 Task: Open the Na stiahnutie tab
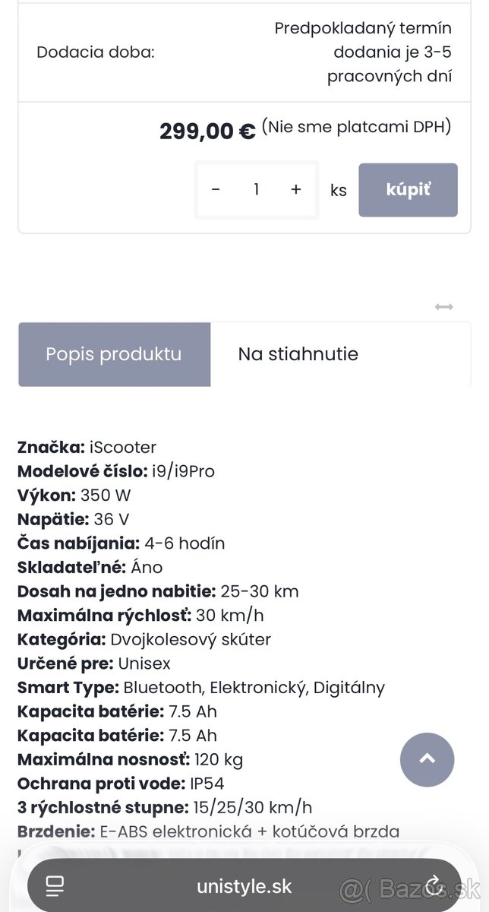[298, 354]
